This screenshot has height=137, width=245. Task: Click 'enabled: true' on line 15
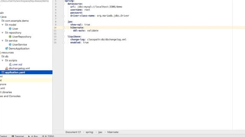(x=79, y=42)
